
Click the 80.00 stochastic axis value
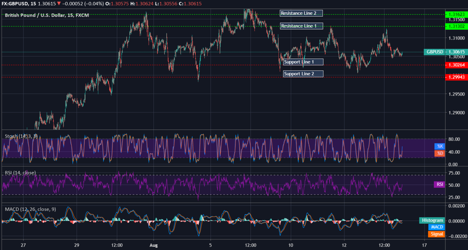[454, 139]
